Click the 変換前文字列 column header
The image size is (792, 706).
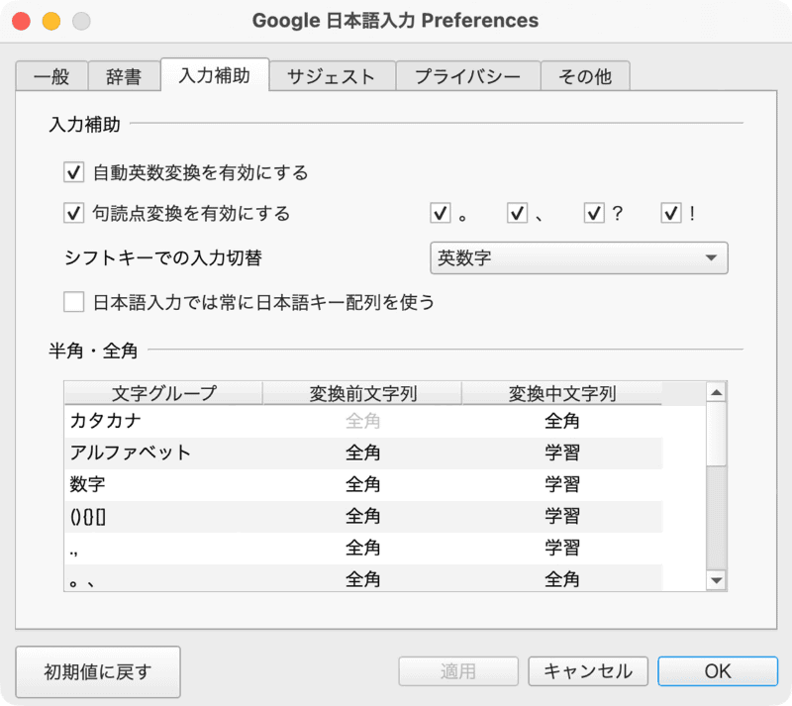click(362, 393)
